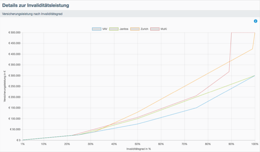
Task: Click the 20% x-axis label
Action: coord(67,144)
